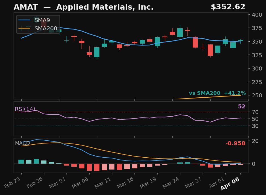Click the MACD 0 axis label
The height and width of the screenshot is (195, 266).
click(x=254, y=164)
